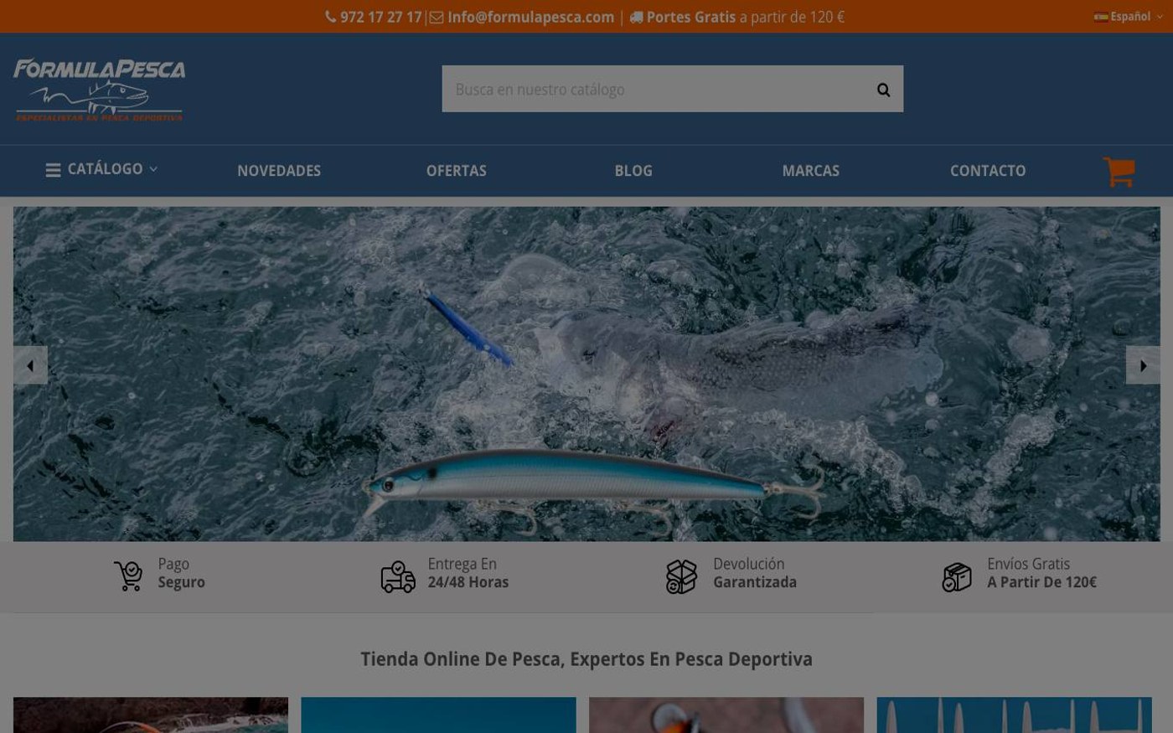The height and width of the screenshot is (733, 1173).
Task: Advance slider with right arrow
Action: tap(1143, 365)
